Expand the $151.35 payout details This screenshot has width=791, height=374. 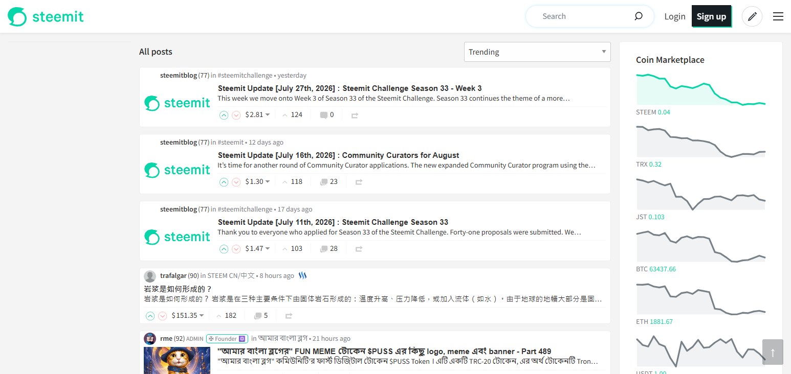click(188, 316)
